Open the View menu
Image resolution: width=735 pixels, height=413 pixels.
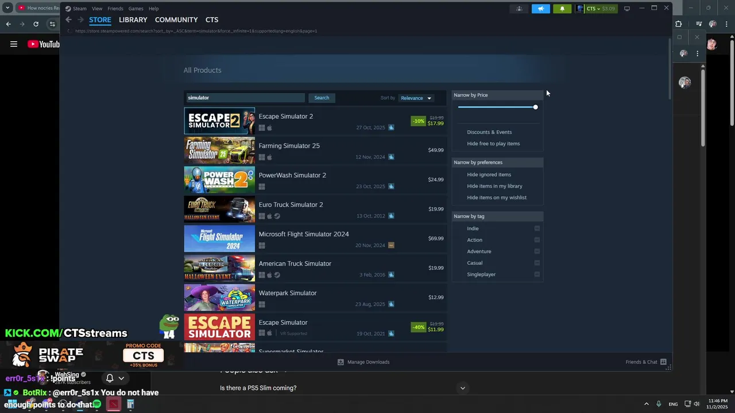97,9
